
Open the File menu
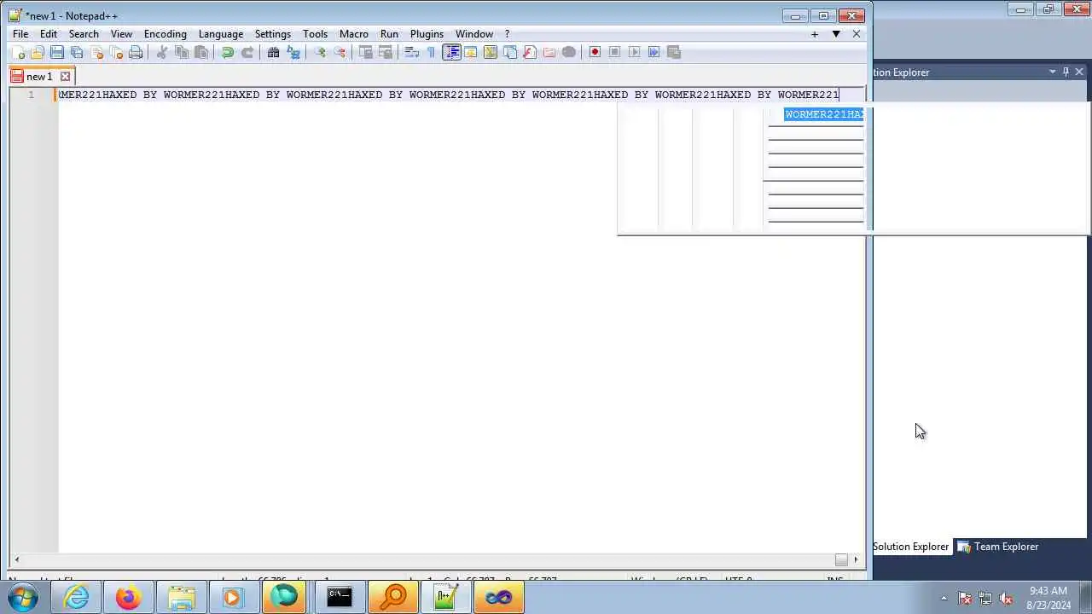point(20,34)
